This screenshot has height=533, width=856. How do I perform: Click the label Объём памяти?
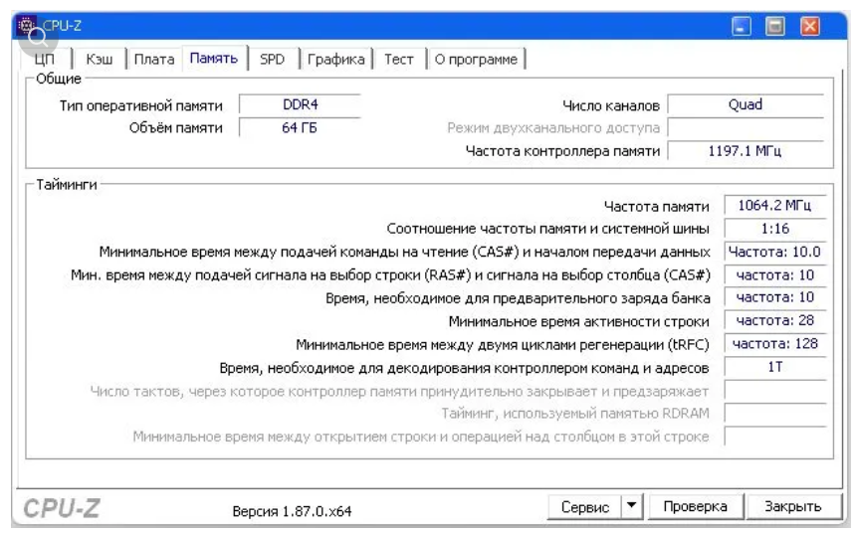176,128
